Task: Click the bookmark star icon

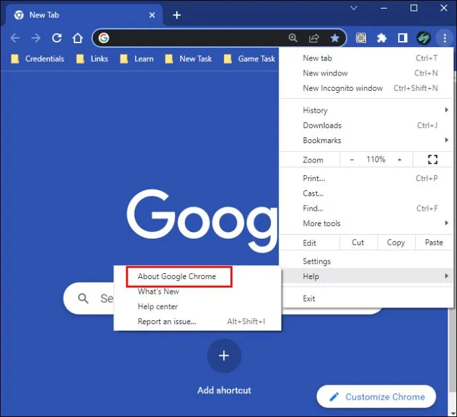Action: click(x=334, y=38)
